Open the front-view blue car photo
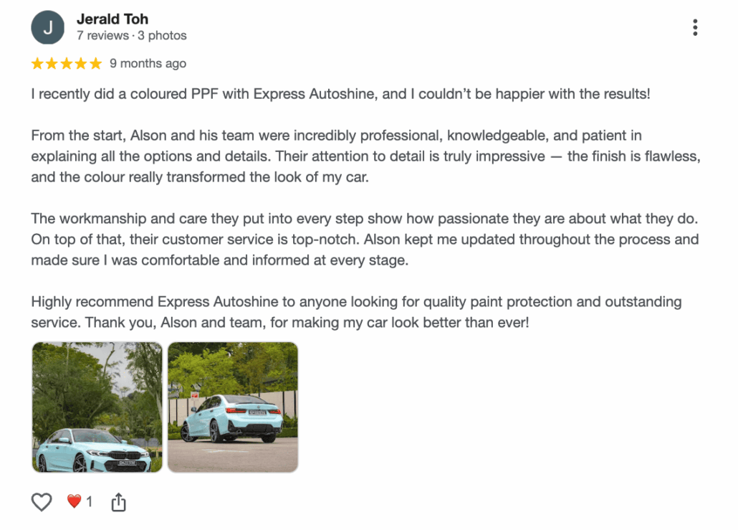This screenshot has width=738, height=530. 97,407
